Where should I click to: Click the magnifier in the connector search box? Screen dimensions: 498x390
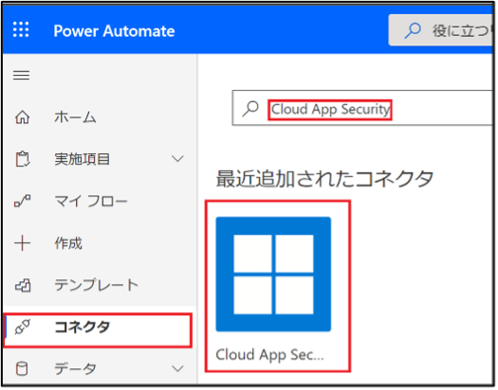(x=250, y=109)
